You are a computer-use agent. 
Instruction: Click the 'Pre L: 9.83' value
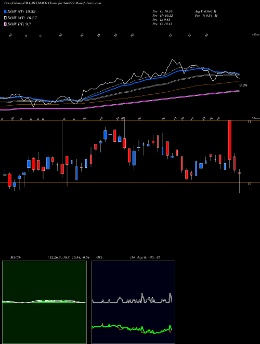tap(162, 20)
